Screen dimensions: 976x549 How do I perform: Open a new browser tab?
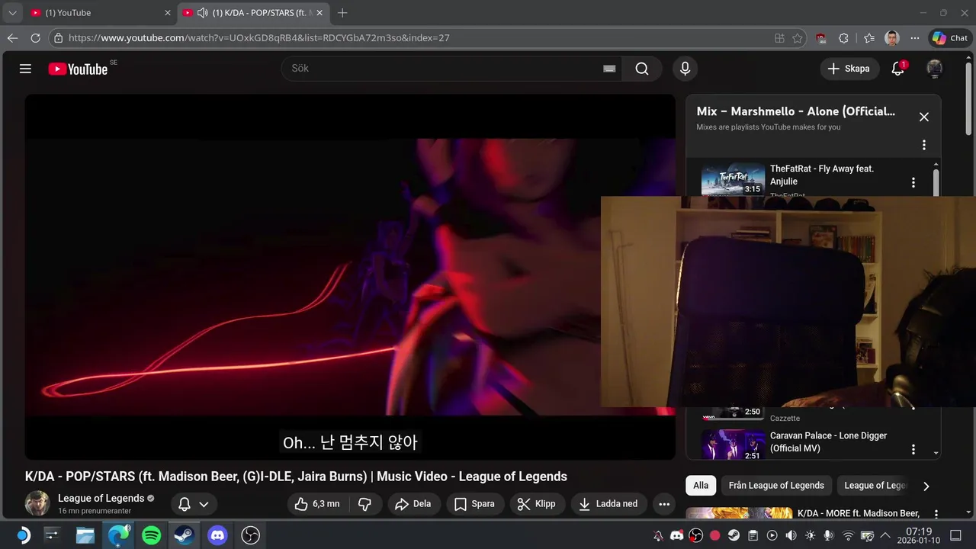pyautogui.click(x=342, y=13)
